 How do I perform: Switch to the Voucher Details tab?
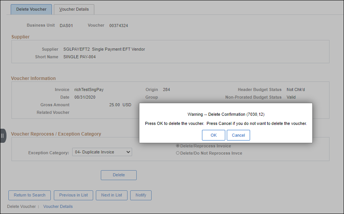(x=74, y=9)
